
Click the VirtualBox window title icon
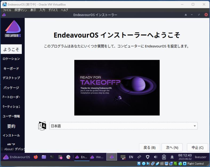coord(5,5)
